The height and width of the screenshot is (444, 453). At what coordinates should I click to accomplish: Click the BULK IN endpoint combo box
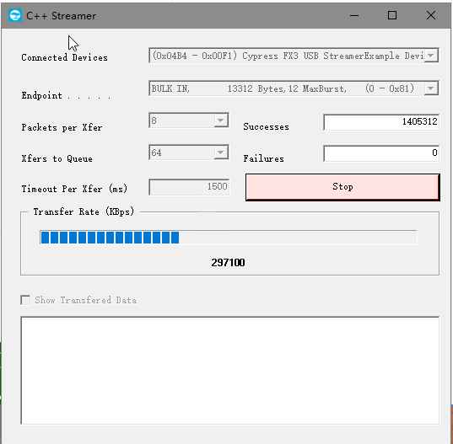pos(294,88)
